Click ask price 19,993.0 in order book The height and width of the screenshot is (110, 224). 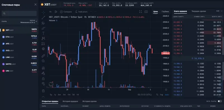[178, 32]
